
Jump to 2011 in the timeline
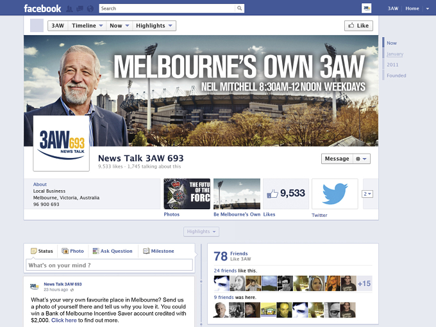pos(392,65)
